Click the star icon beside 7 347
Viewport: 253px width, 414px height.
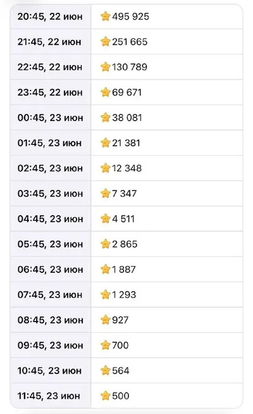(105, 194)
